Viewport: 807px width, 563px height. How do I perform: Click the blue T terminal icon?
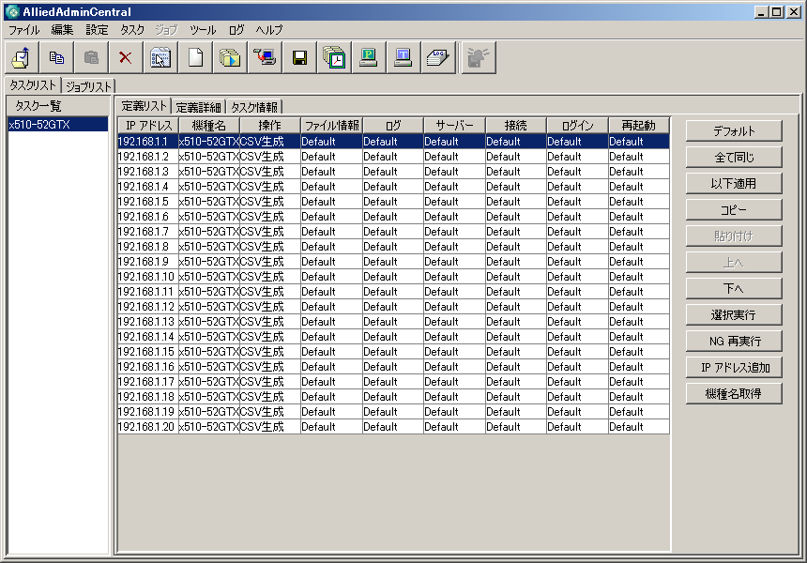click(x=403, y=57)
